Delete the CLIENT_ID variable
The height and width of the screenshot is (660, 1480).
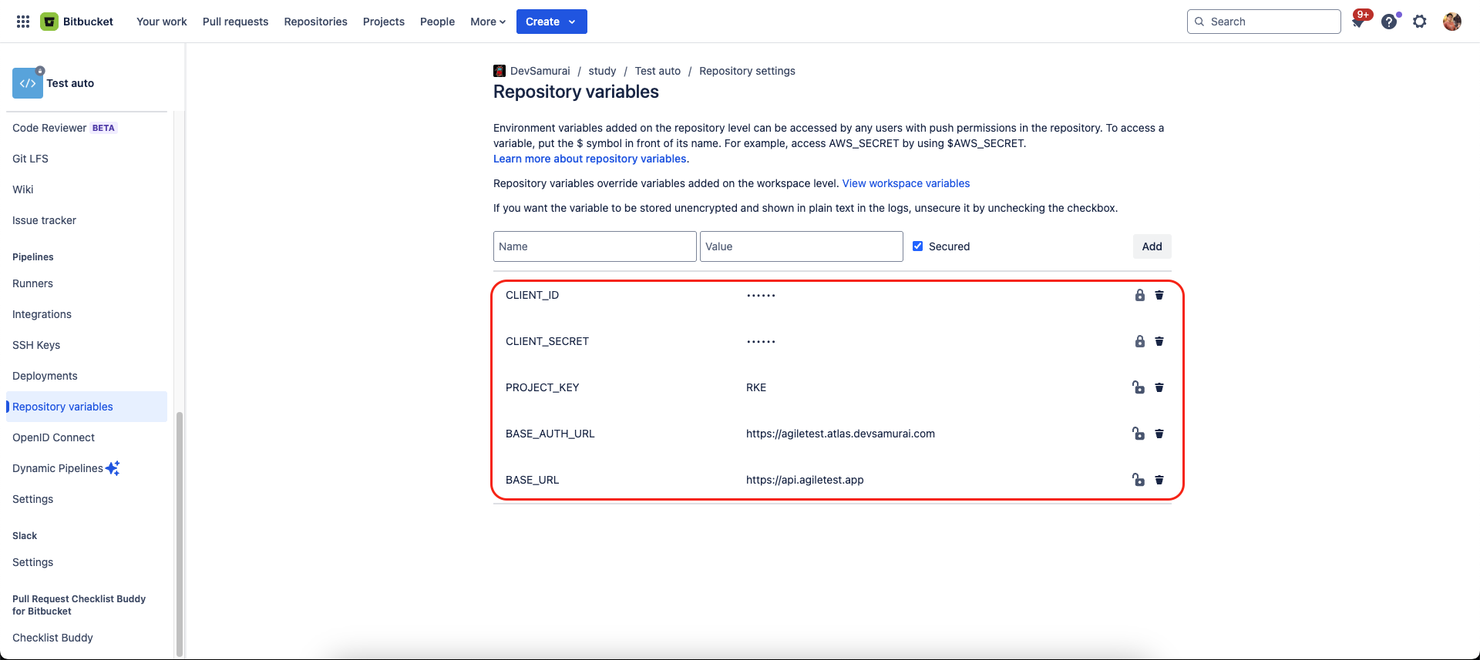[1159, 295]
